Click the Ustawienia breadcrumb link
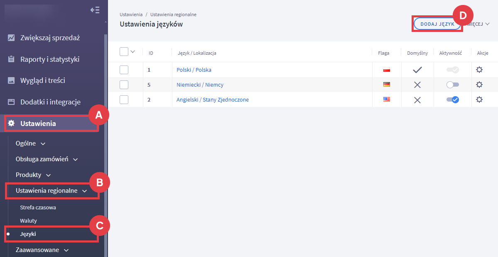The height and width of the screenshot is (257, 498). tap(131, 15)
